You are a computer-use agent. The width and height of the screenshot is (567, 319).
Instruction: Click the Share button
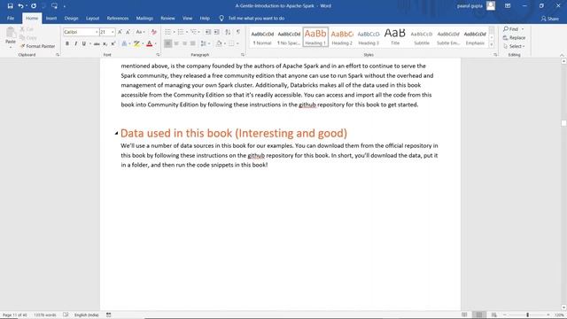coord(549,19)
